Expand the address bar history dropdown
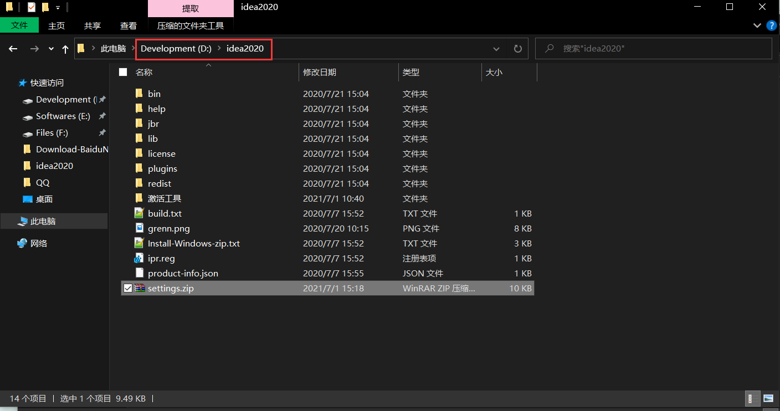 (x=496, y=49)
